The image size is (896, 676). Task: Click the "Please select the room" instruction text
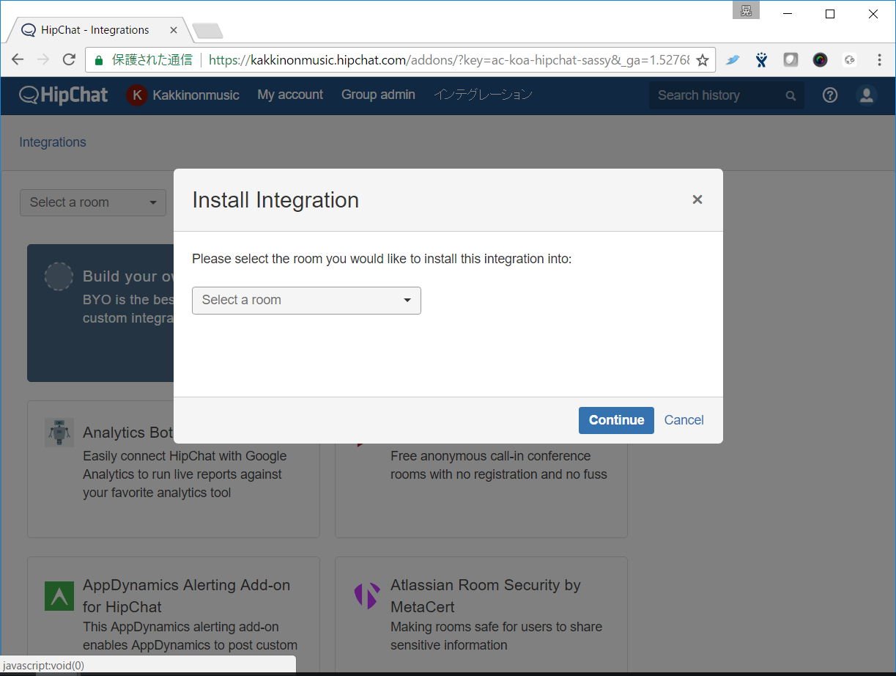(382, 259)
